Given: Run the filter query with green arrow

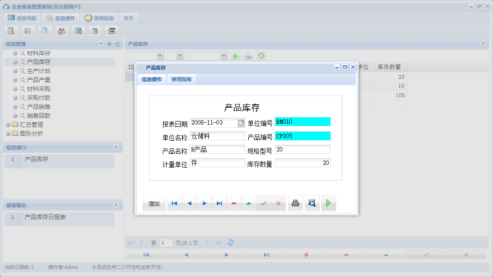Looking at the screenshot, I should click(x=235, y=56).
